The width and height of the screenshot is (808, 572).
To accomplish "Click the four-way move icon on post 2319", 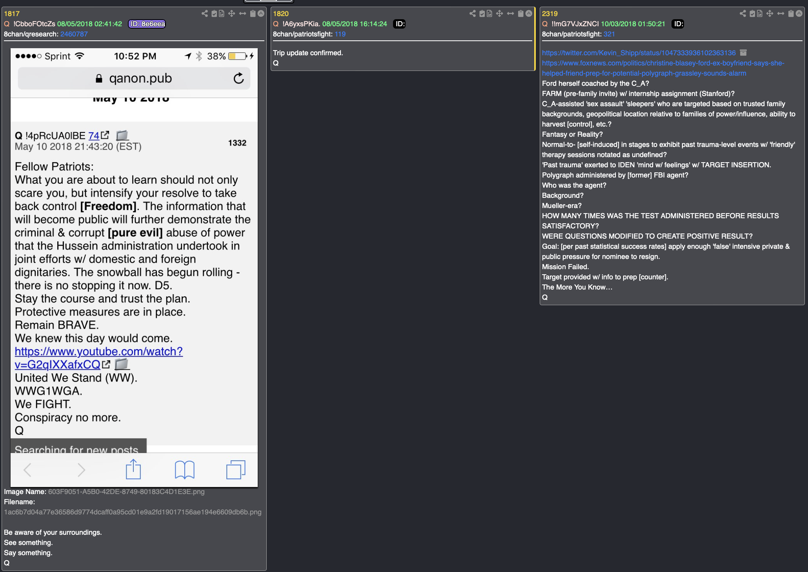I will tap(770, 14).
